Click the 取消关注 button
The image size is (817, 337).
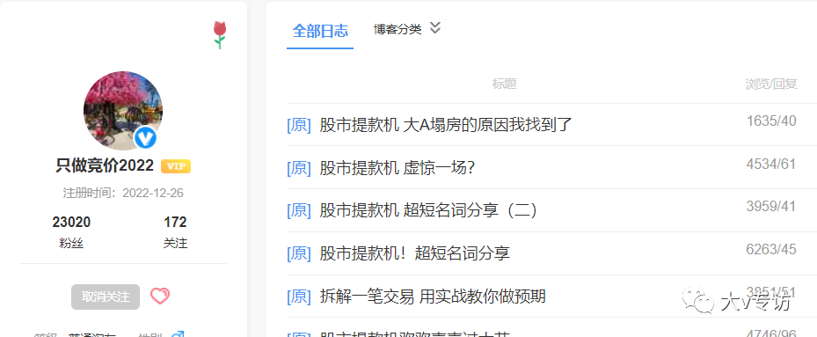pyautogui.click(x=106, y=297)
